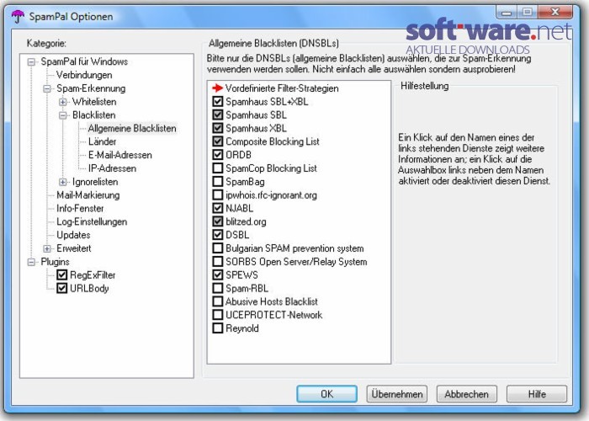Enable the Spam-RBL checkbox
This screenshot has width=589, height=421.
(217, 288)
